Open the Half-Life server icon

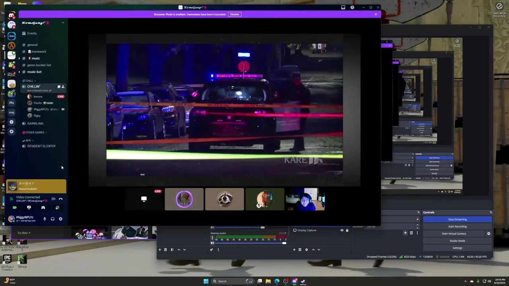click(12, 46)
